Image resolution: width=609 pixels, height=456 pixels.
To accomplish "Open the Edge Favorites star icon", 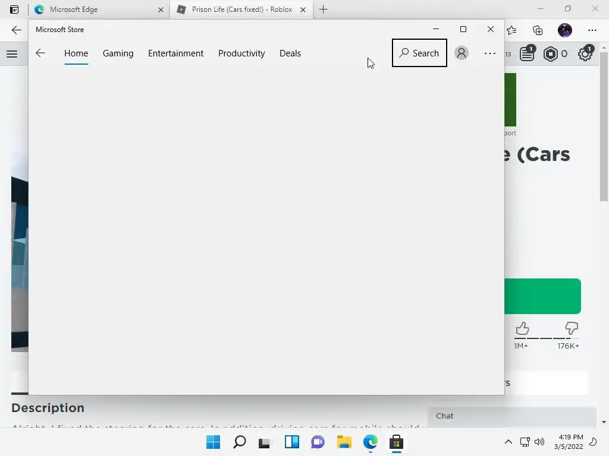I will point(511,30).
